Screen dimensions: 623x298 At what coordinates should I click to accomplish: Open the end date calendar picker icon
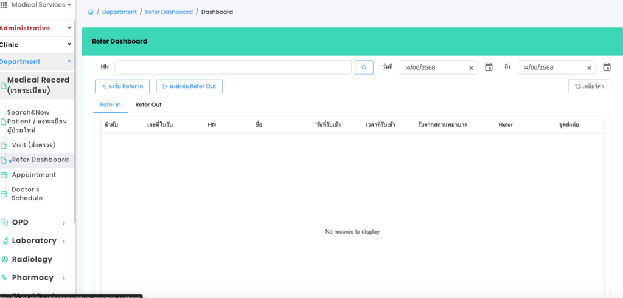point(607,67)
